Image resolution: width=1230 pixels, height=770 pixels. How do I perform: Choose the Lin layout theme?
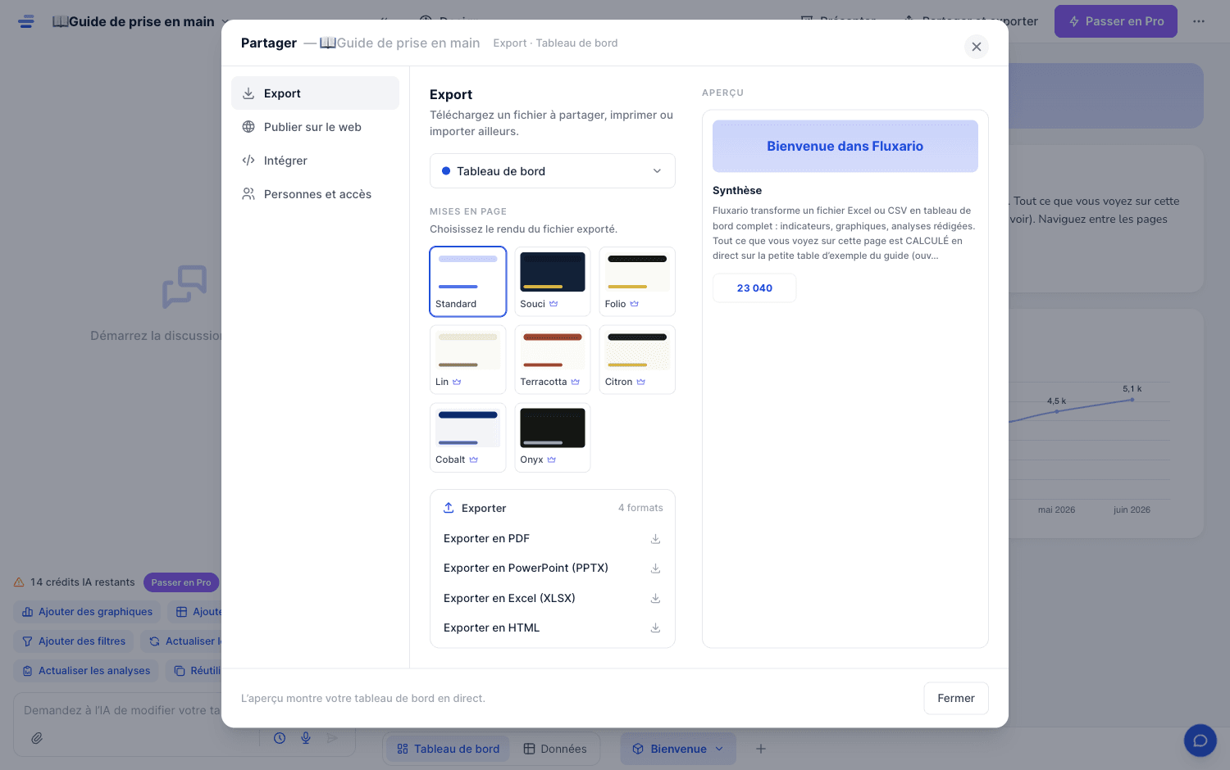pyautogui.click(x=468, y=360)
